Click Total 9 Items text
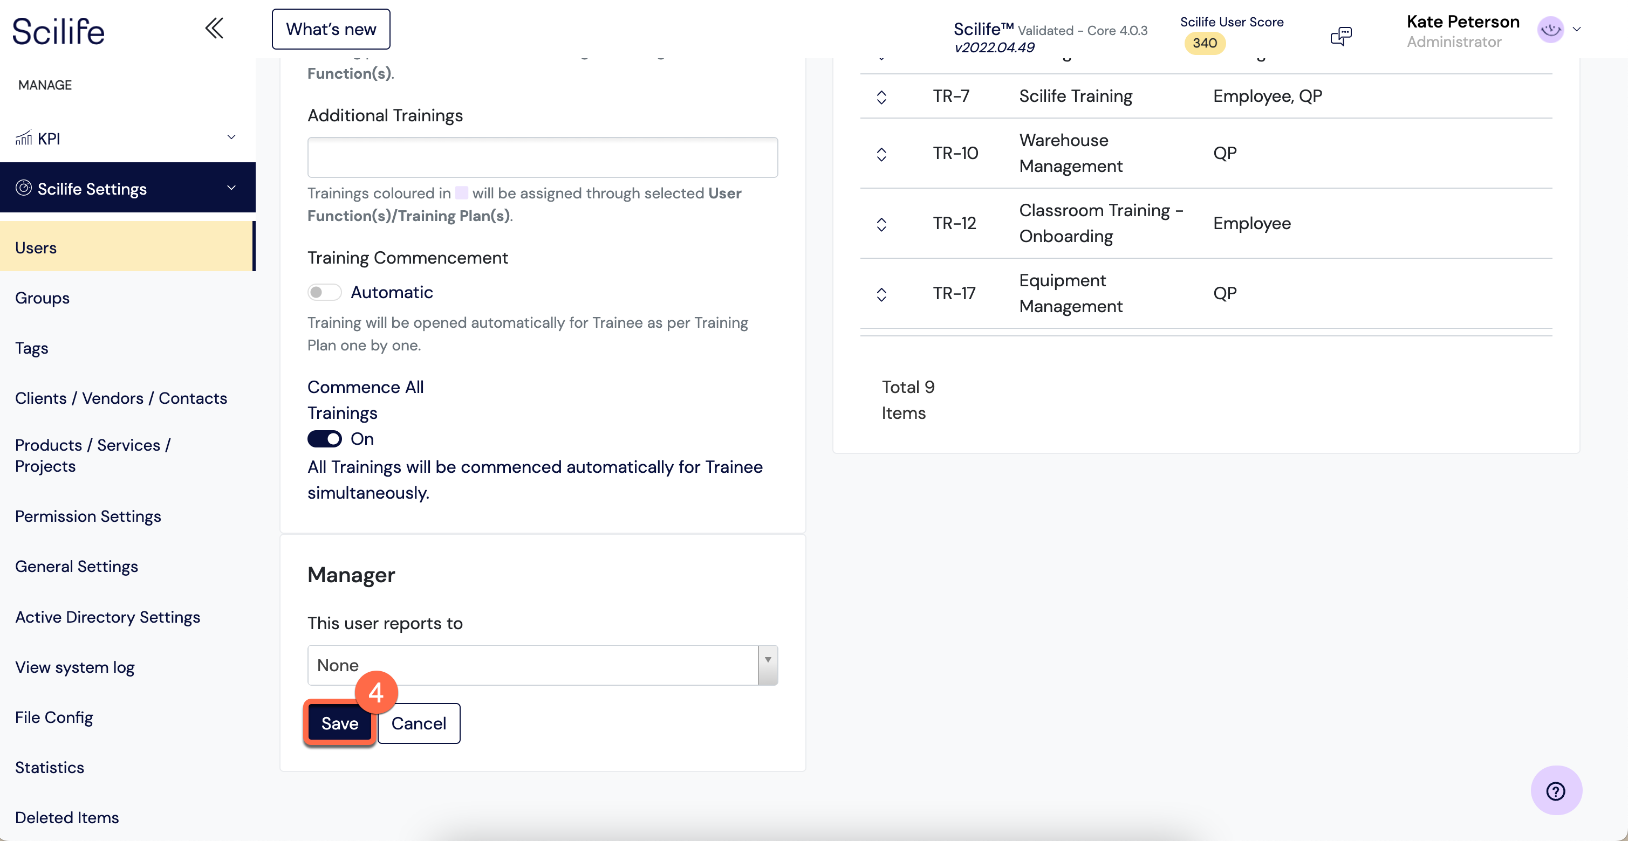 click(x=908, y=399)
